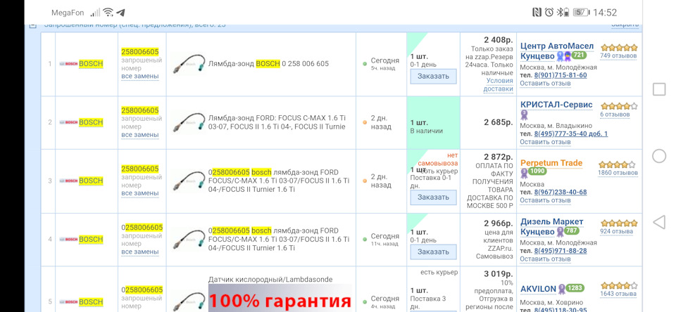Click the medal icon under КРИСТАЛ-Сервис

coord(524,115)
